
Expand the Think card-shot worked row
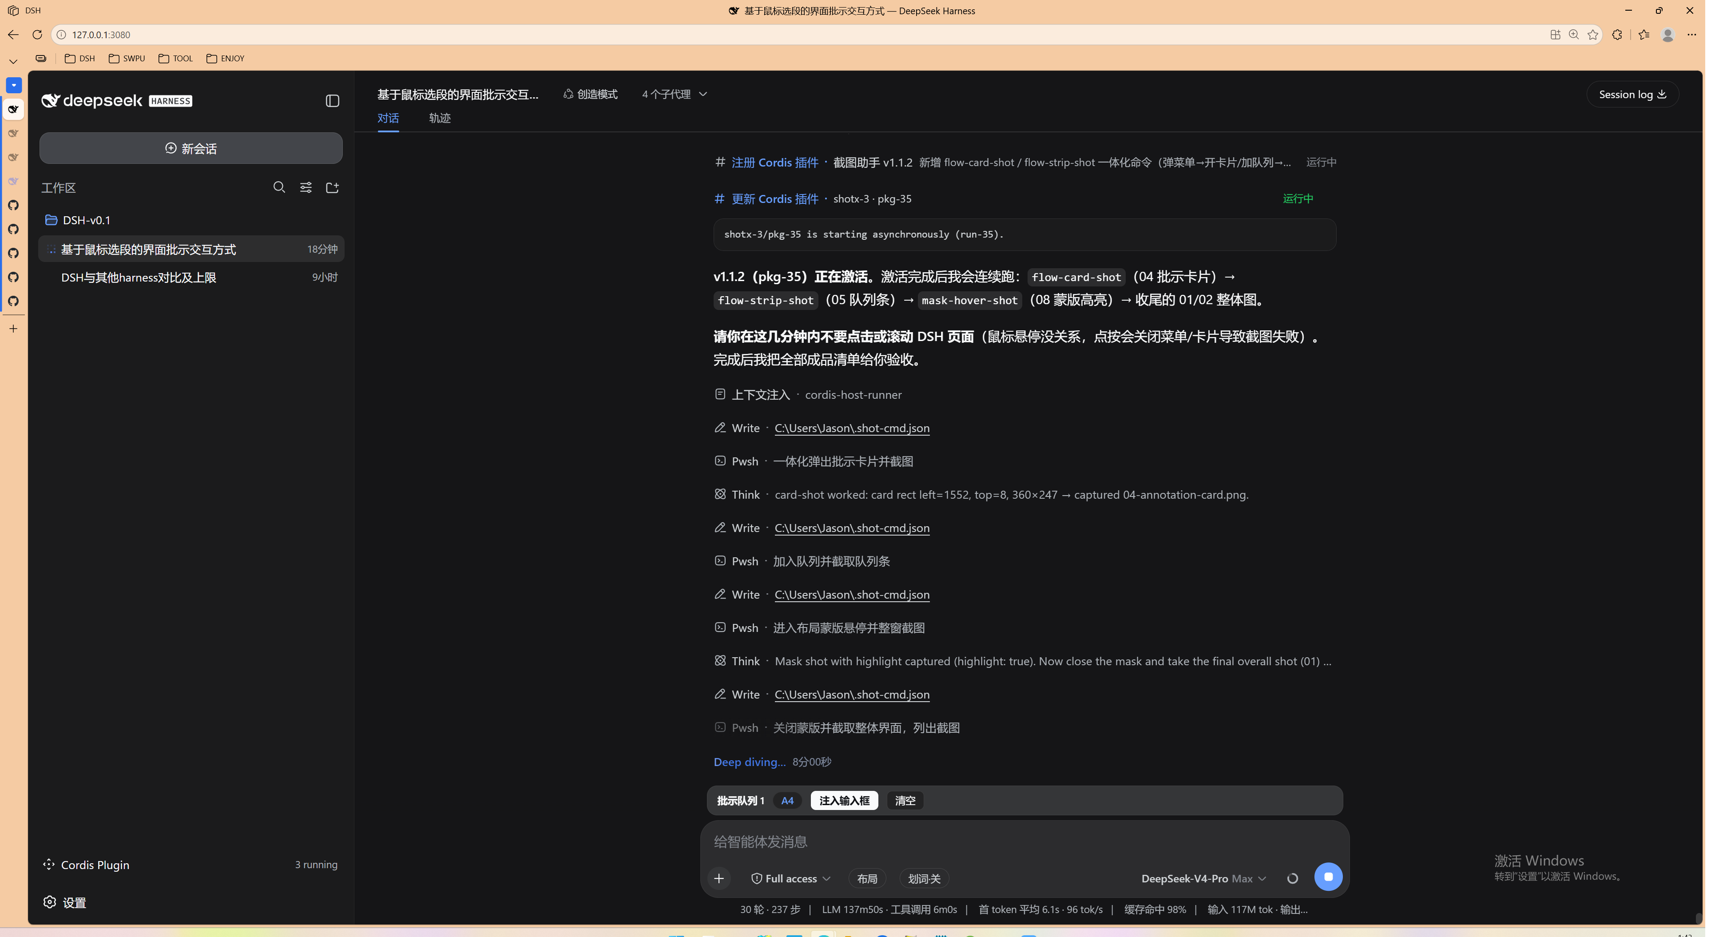pos(981,494)
